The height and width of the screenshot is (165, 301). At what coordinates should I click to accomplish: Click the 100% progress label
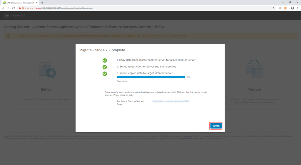188,77
